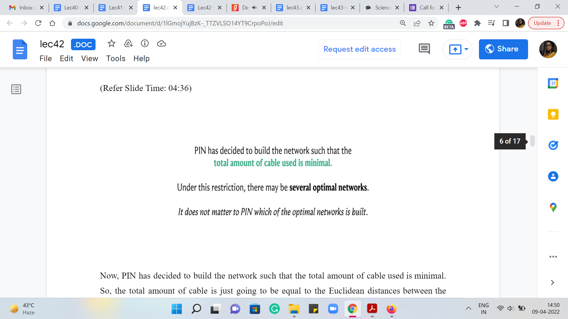Click the Add shortcut to Drive icon

pyautogui.click(x=128, y=44)
